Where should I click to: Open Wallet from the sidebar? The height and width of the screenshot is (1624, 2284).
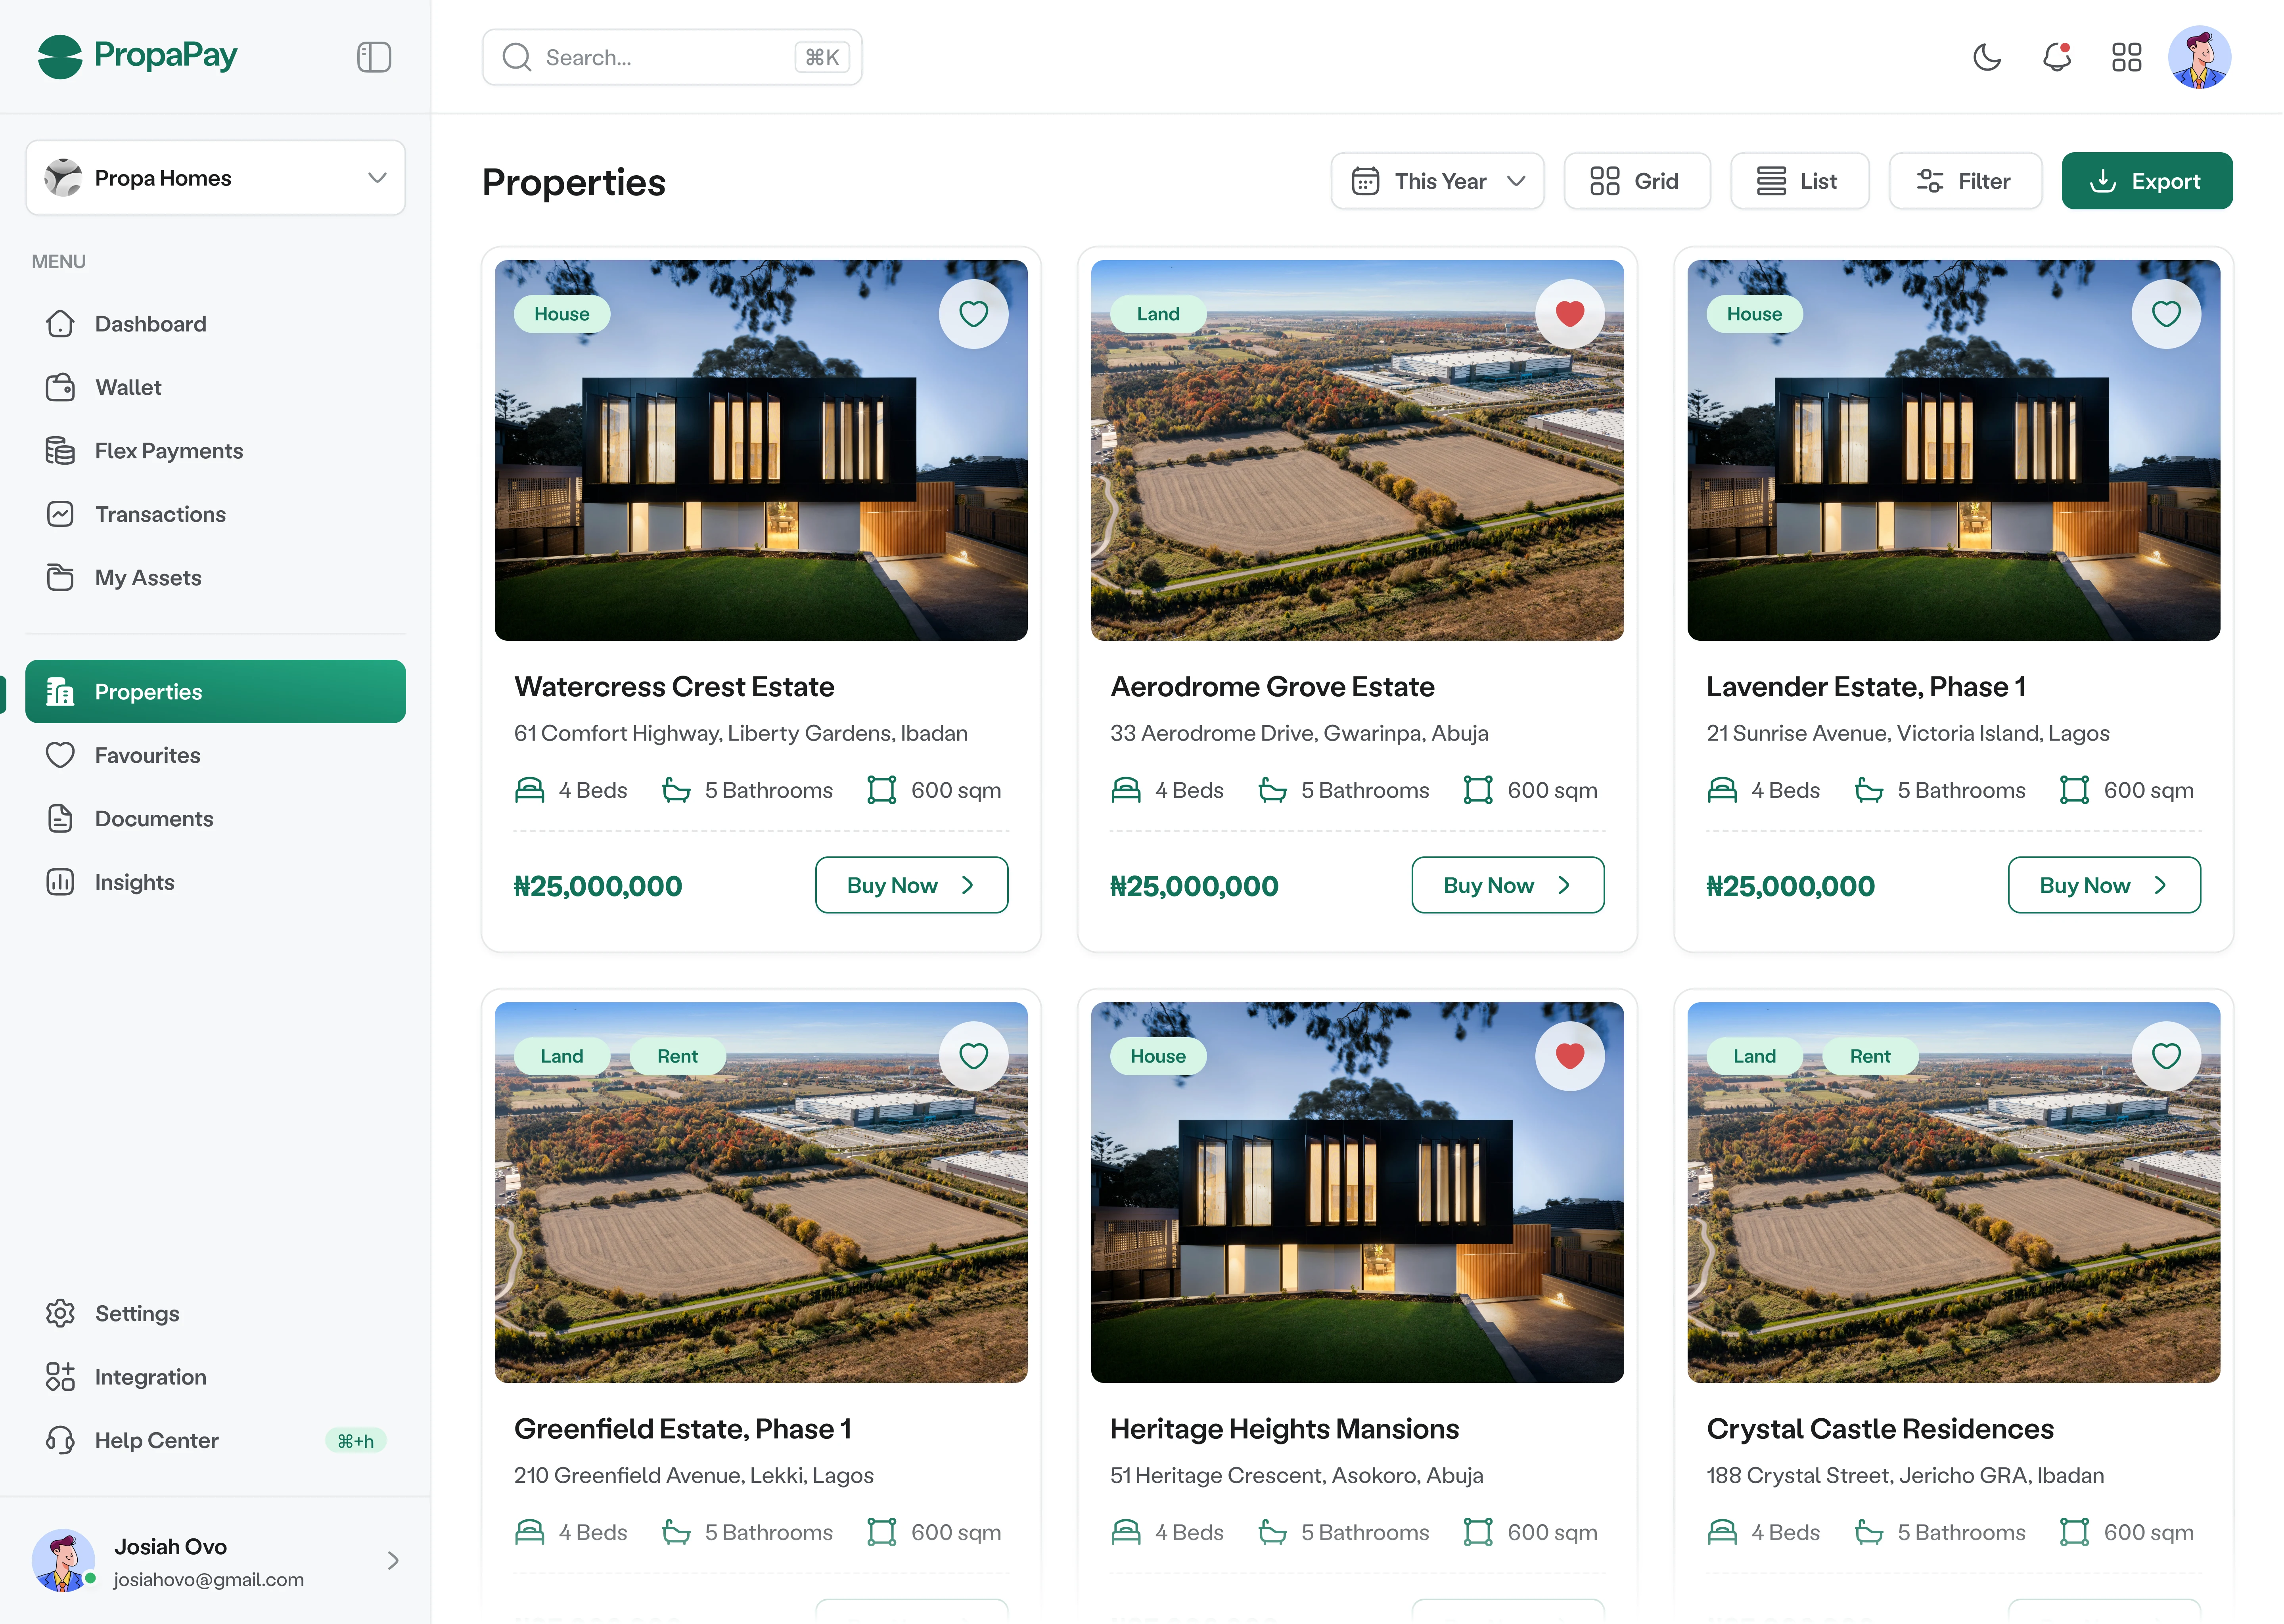128,387
